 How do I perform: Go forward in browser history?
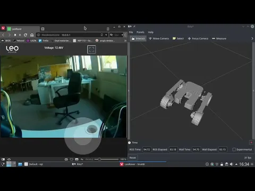pyautogui.click(x=10, y=35)
